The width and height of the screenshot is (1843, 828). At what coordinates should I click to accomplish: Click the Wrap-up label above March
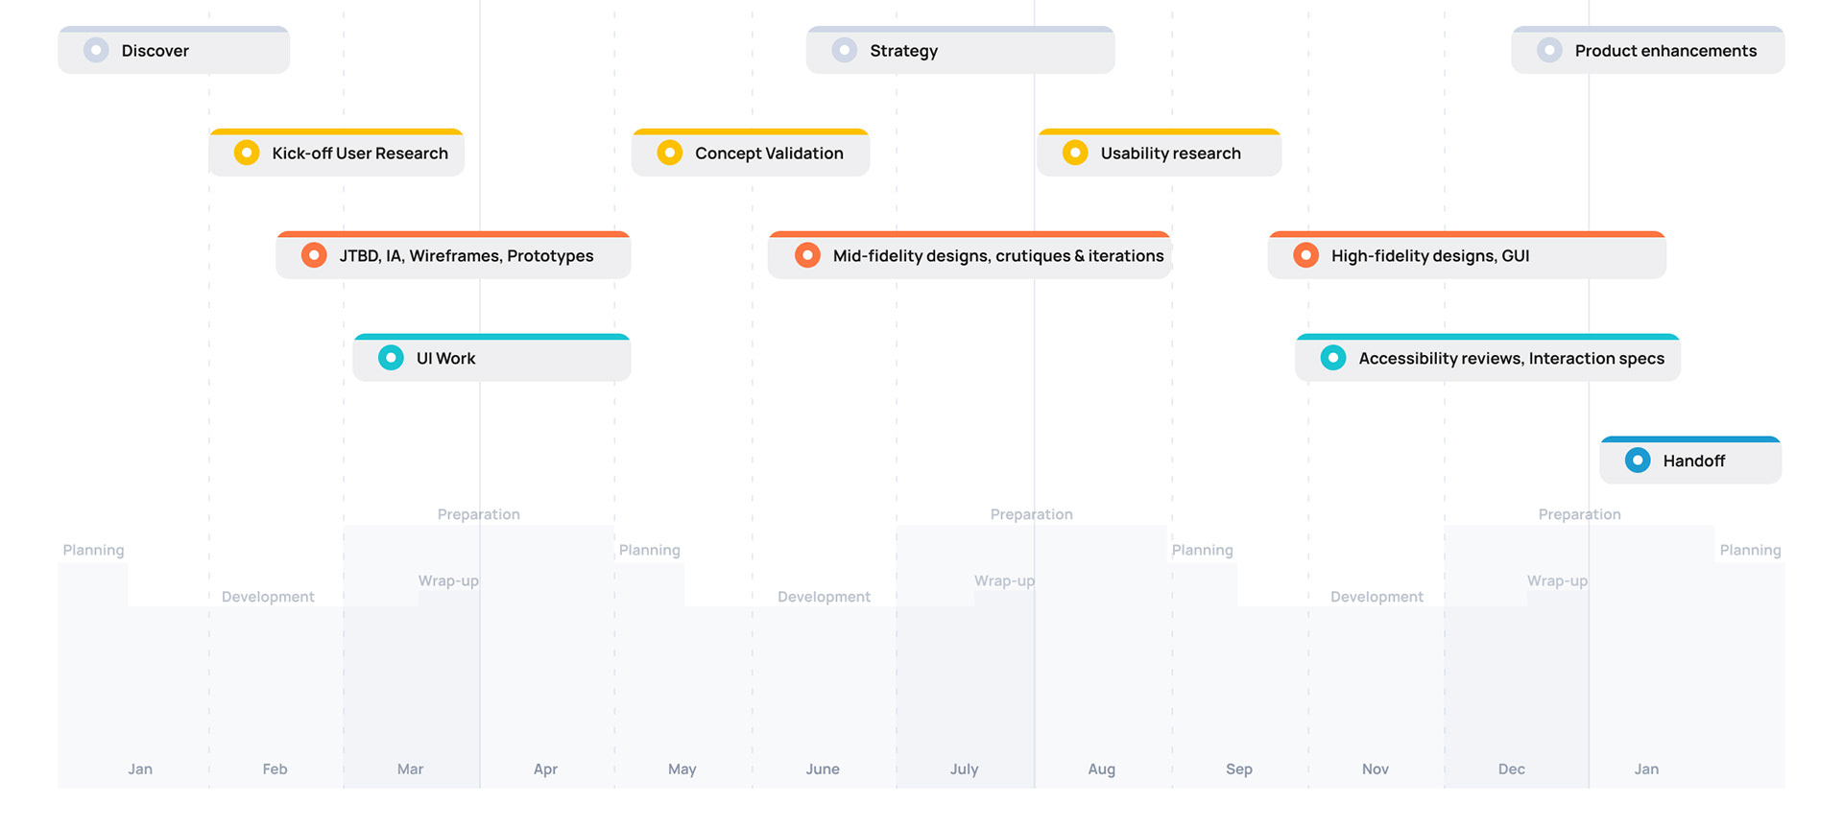point(448,581)
